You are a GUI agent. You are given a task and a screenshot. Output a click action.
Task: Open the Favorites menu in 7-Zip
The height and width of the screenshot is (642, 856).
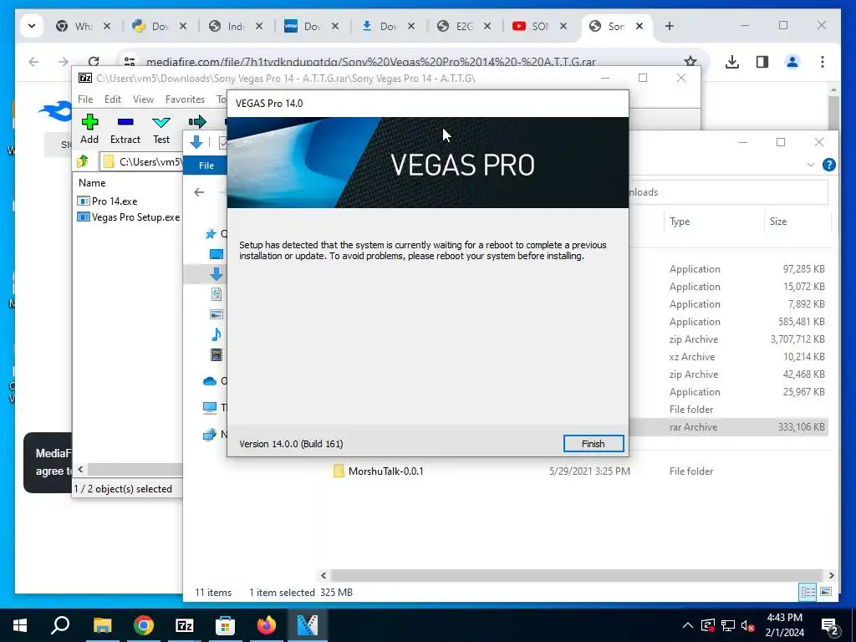(185, 99)
